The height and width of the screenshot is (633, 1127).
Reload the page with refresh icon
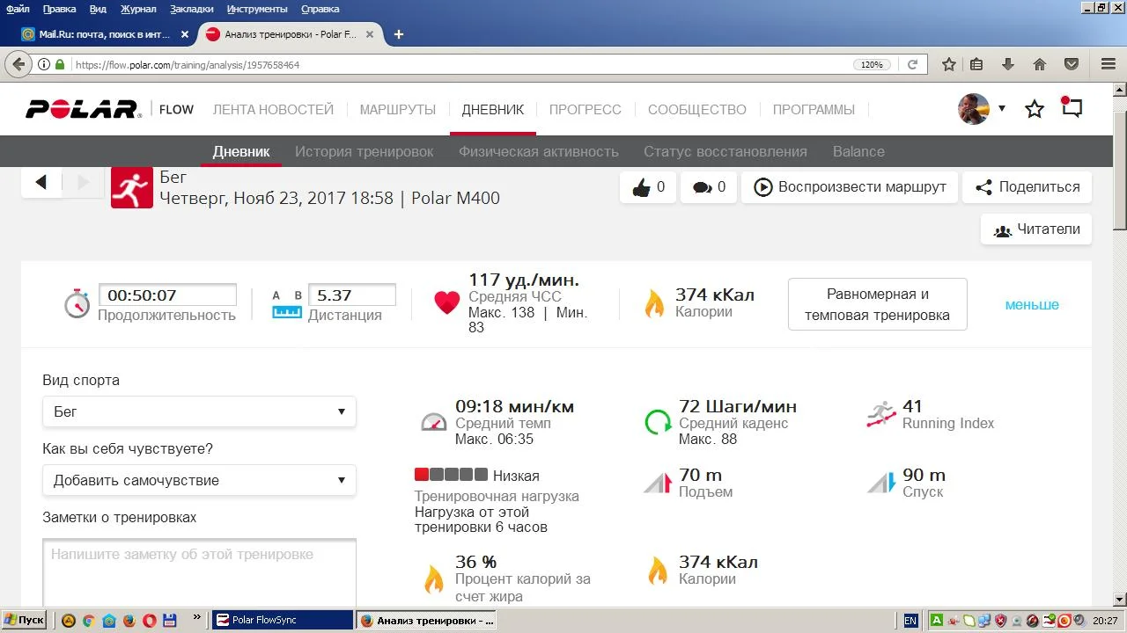(x=912, y=64)
